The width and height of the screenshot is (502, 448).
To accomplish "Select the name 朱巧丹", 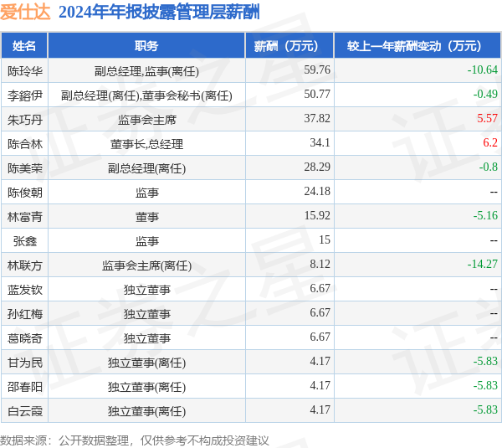I will [x=24, y=120].
